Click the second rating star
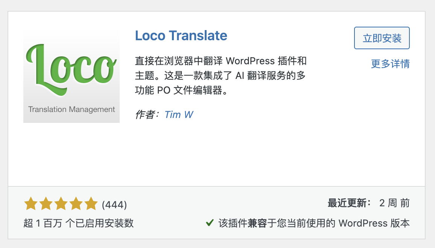 pyautogui.click(x=46, y=204)
